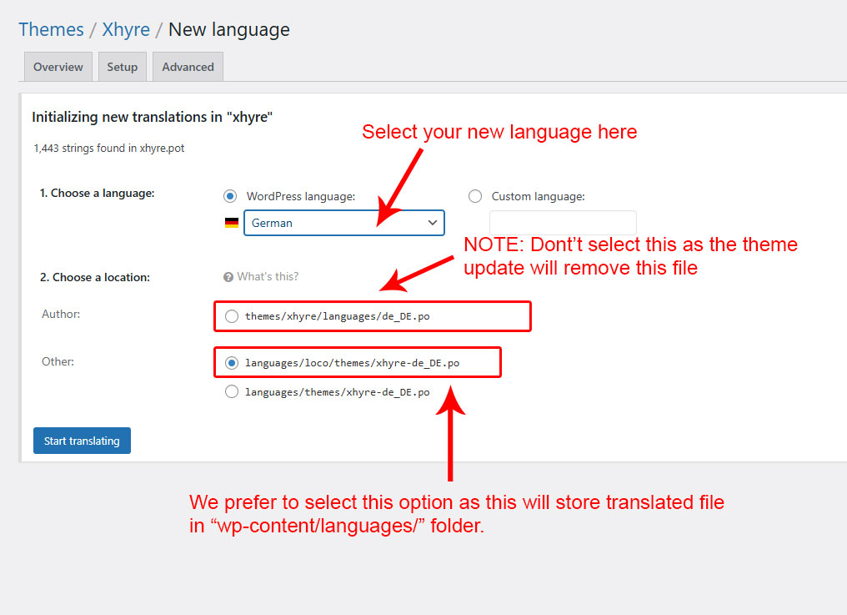Viewport: 847px width, 615px height.
Task: Select the WordPress language radio button
Action: click(230, 196)
